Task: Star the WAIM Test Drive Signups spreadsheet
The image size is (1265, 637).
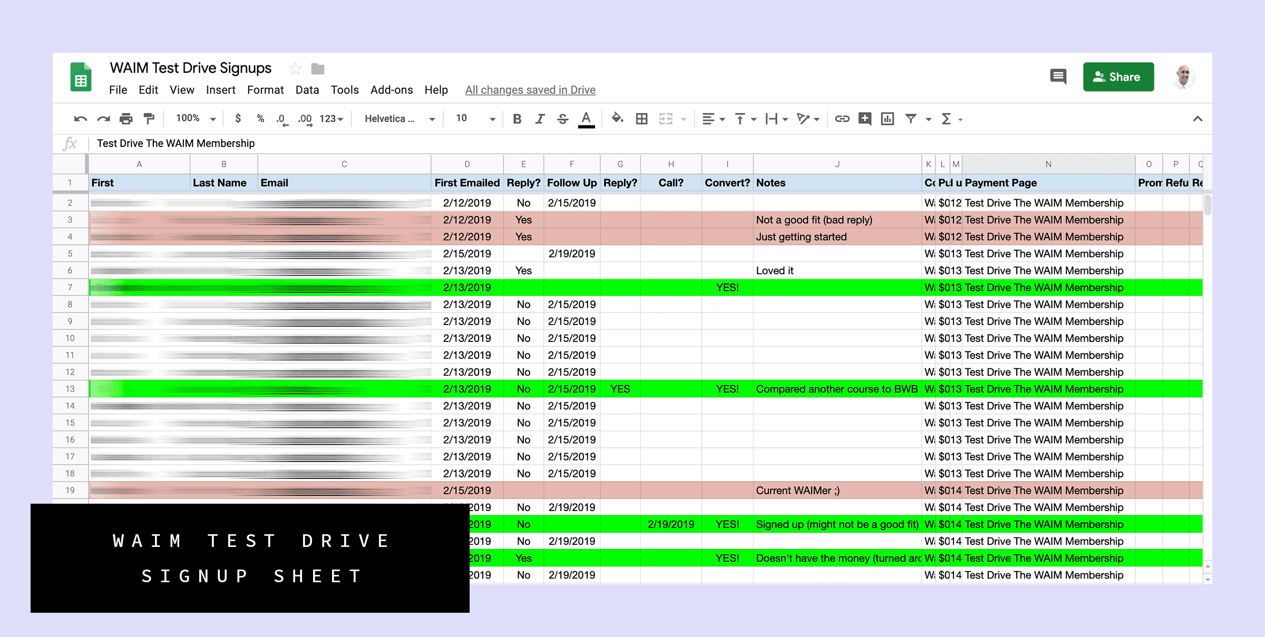Action: coord(295,68)
